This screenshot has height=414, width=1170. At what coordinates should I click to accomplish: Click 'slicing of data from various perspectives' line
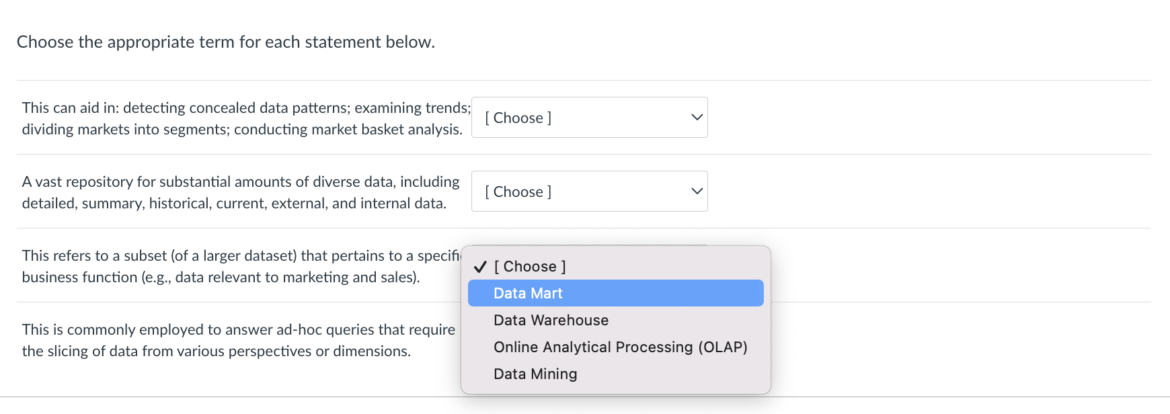coord(216,351)
